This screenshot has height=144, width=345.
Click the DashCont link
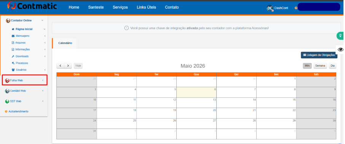pyautogui.click(x=281, y=8)
